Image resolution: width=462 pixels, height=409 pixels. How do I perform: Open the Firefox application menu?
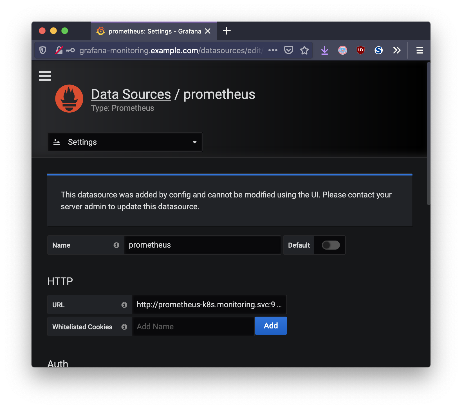[420, 50]
